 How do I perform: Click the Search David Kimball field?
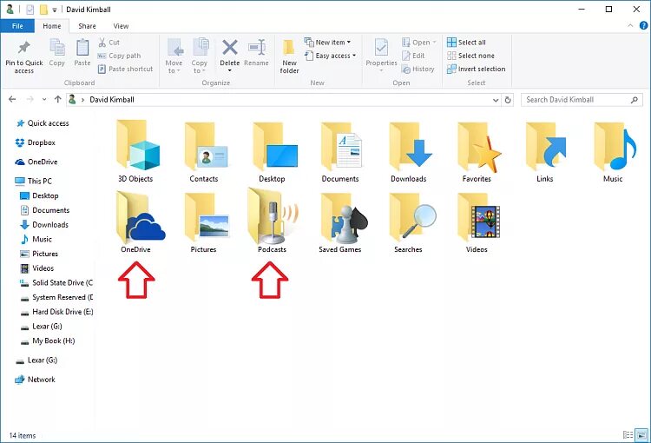pos(582,100)
